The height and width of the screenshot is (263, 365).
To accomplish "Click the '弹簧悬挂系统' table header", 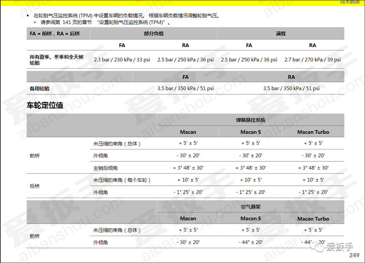I will [251, 120].
